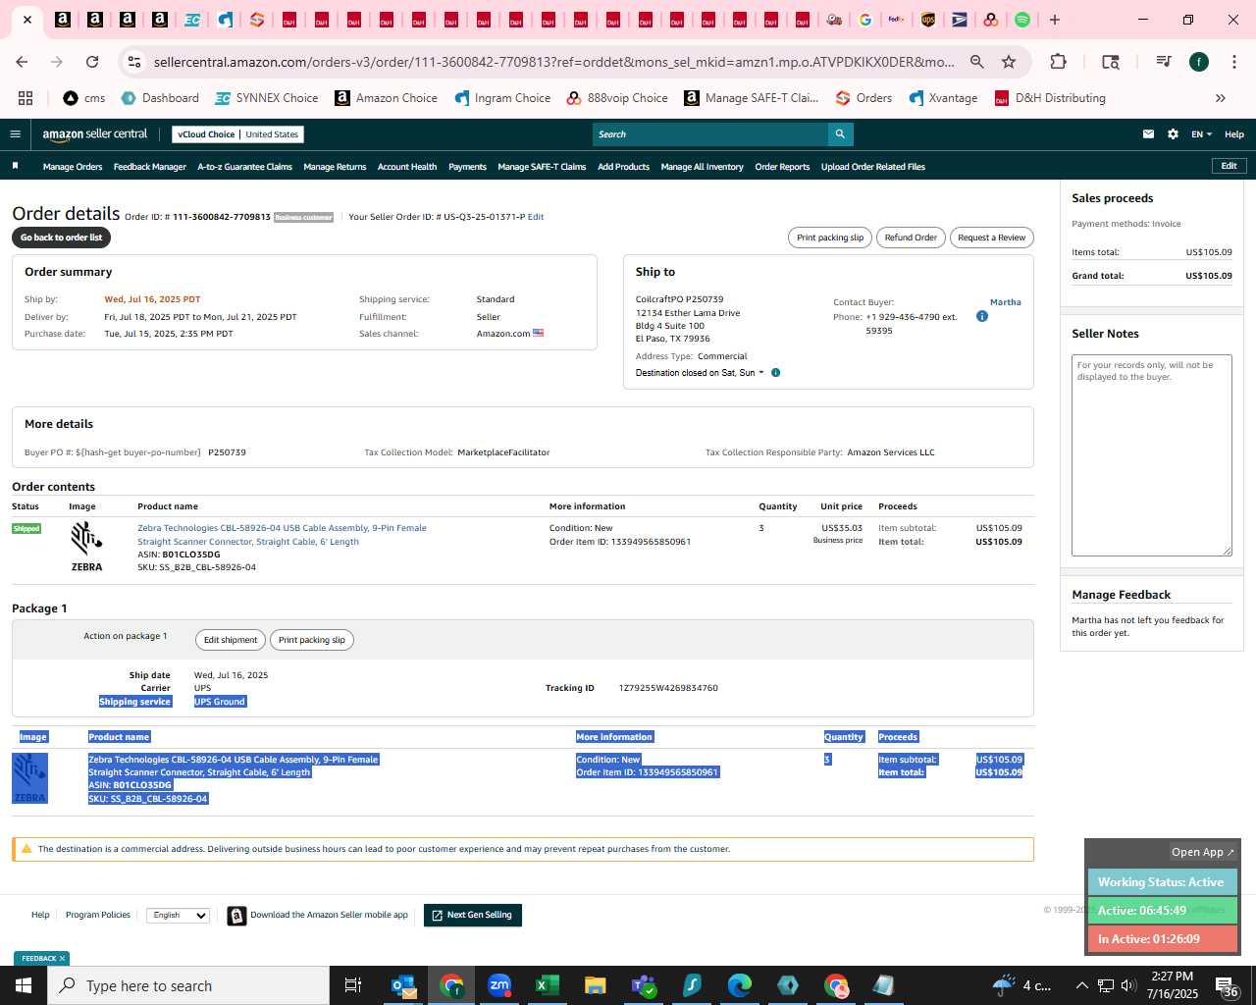
Task: Show hidden system tray icons
Action: (x=1082, y=985)
